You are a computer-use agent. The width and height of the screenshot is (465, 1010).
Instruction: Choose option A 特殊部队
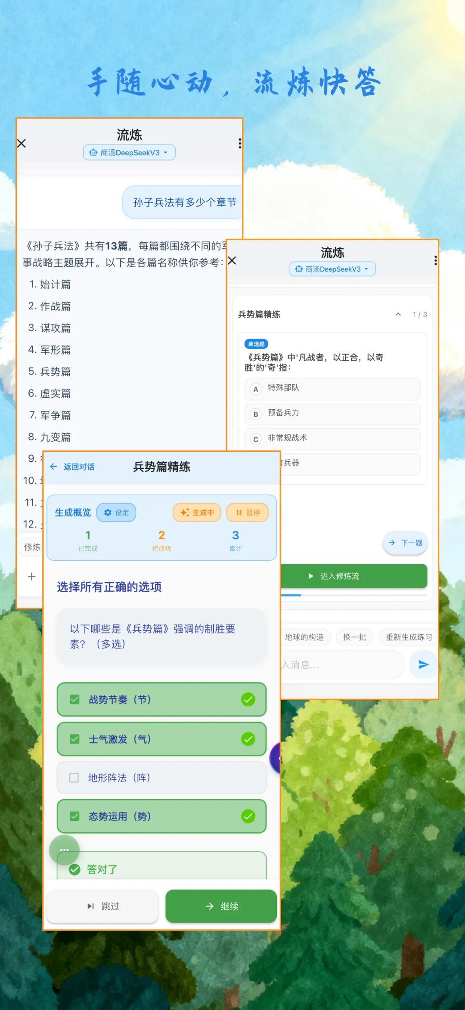pyautogui.click(x=332, y=389)
